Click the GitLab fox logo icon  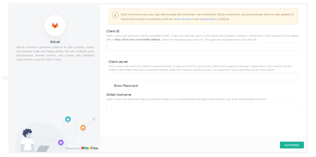55,25
